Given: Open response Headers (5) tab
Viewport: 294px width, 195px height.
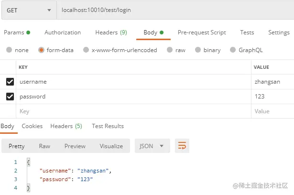Looking at the screenshot, I should pos(66,126).
